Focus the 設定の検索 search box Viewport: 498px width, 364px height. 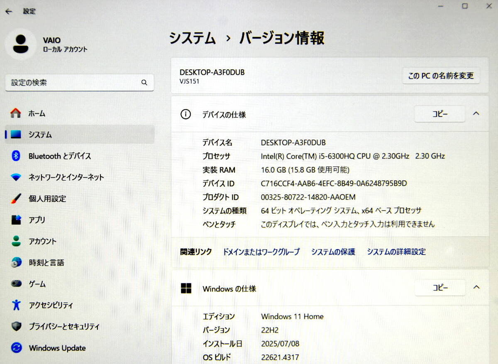(x=80, y=83)
